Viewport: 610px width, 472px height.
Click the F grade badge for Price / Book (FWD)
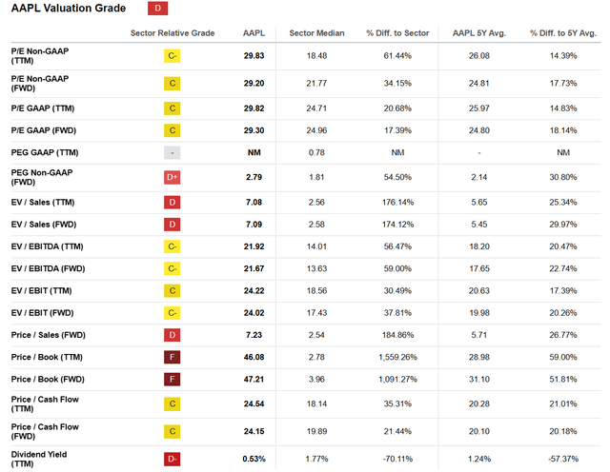(x=172, y=379)
